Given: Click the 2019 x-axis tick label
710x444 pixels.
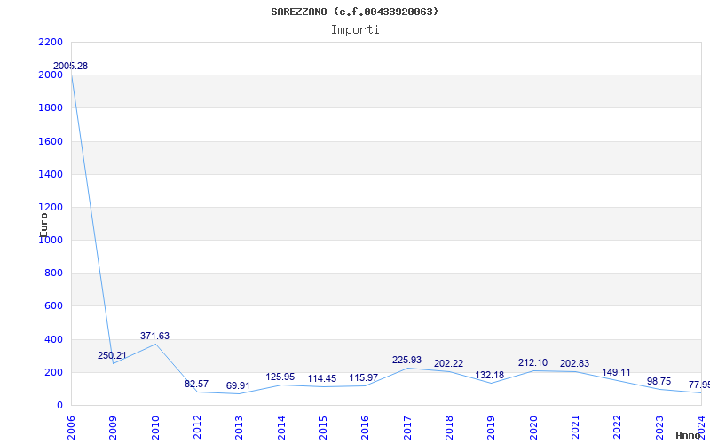Looking at the screenshot, I should pyautogui.click(x=491, y=428).
